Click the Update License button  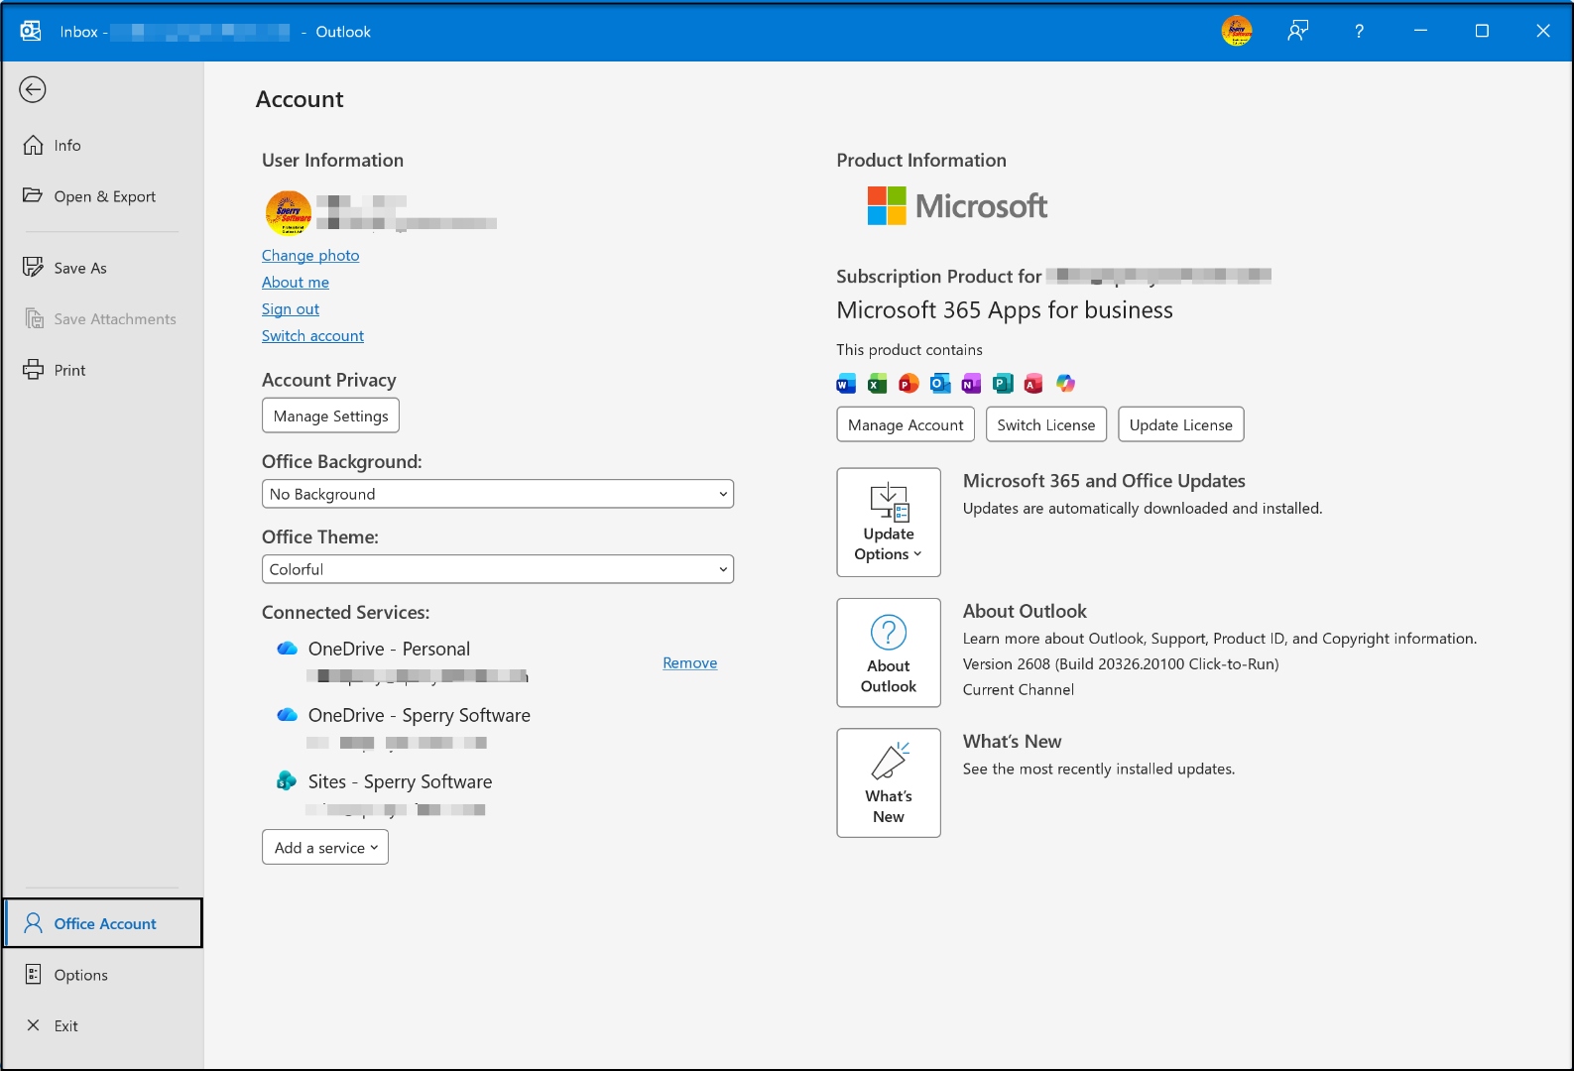click(x=1181, y=424)
